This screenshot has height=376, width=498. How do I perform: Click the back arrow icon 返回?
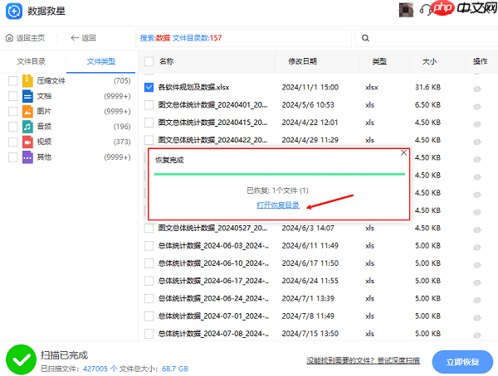[75, 38]
